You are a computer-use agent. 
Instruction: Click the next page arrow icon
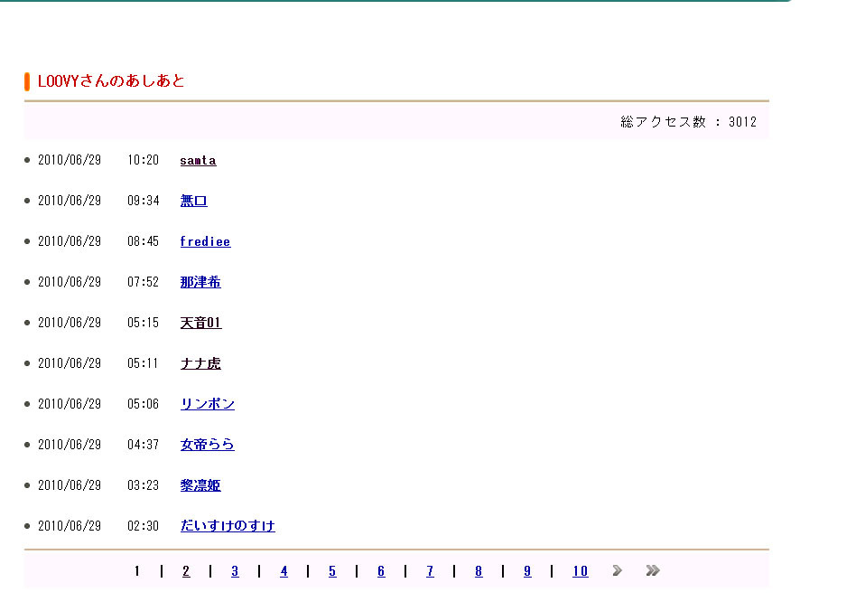click(618, 570)
